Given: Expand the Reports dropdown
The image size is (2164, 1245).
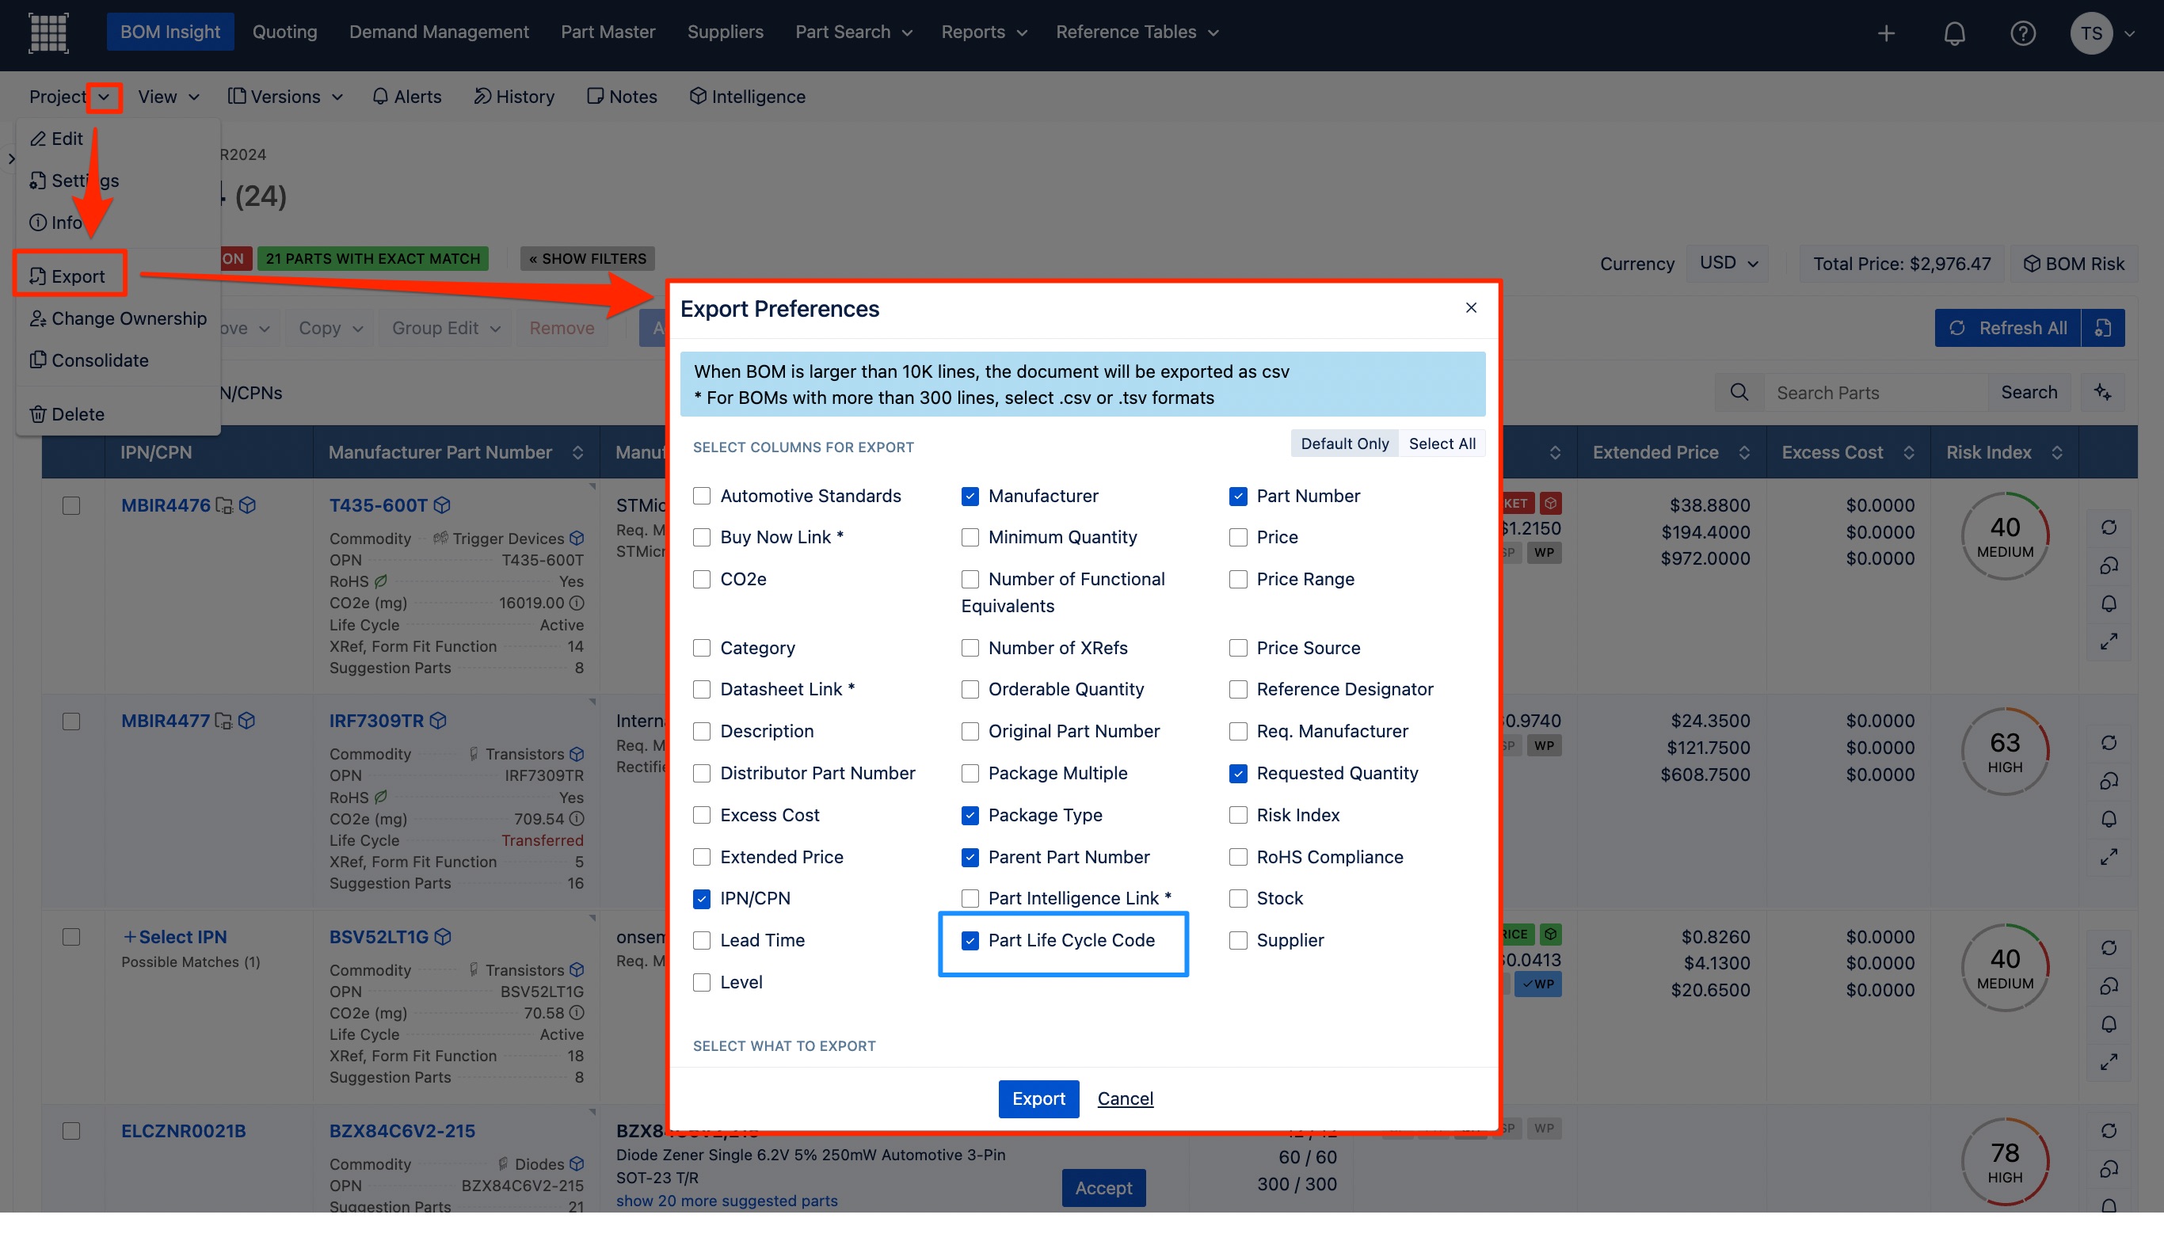Looking at the screenshot, I should [x=983, y=32].
